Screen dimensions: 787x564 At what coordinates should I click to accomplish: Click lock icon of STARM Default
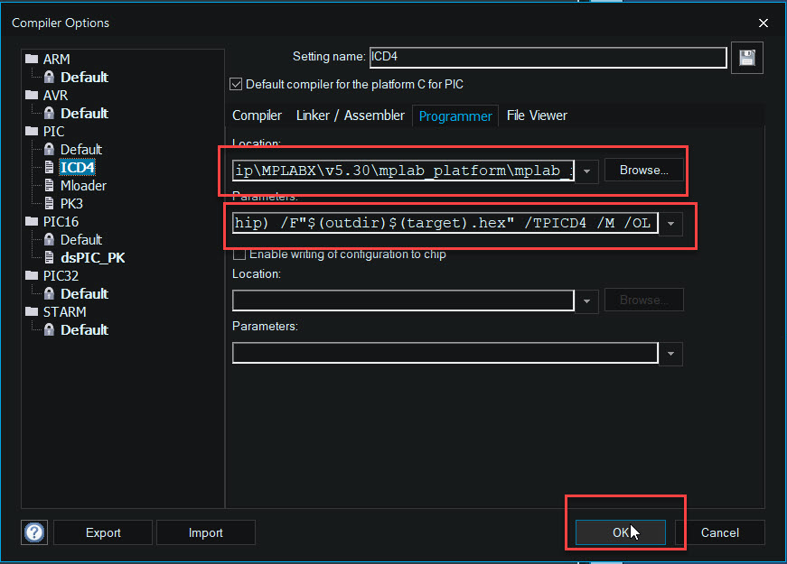49,329
